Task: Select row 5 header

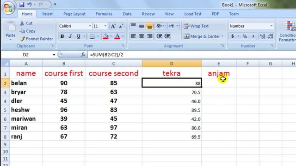Action: pyautogui.click(x=5, y=110)
